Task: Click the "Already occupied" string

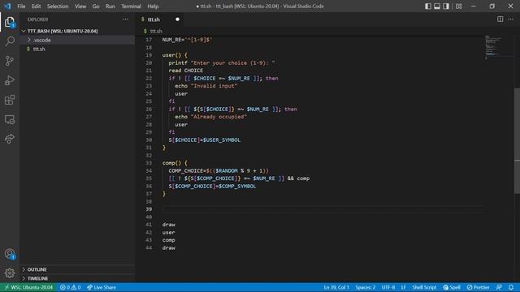Action: pos(219,117)
